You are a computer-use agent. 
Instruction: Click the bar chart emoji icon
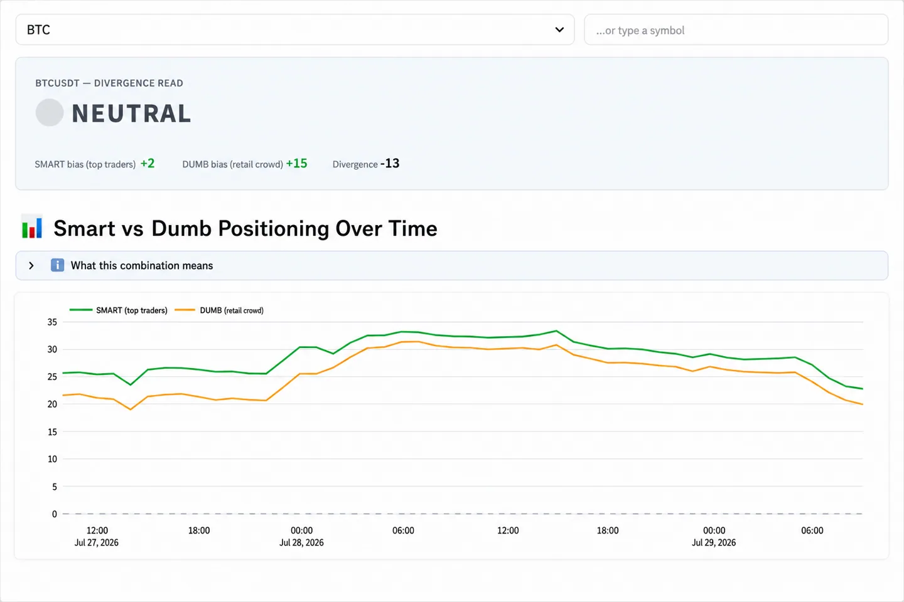pos(32,228)
